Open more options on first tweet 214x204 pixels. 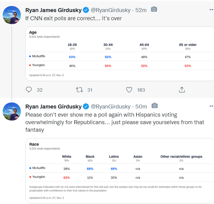coord(212,10)
